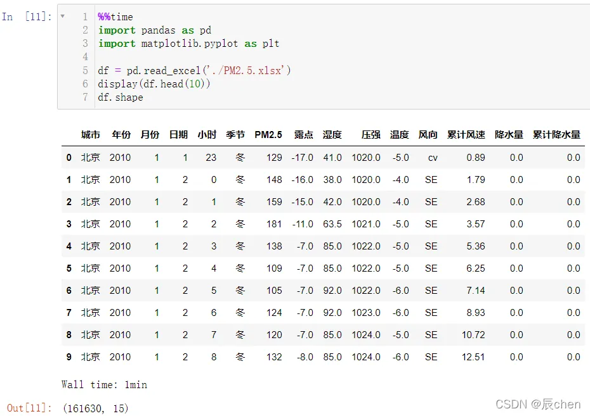Click the PM2.5 column header
This screenshot has width=590, height=416.
(x=268, y=135)
